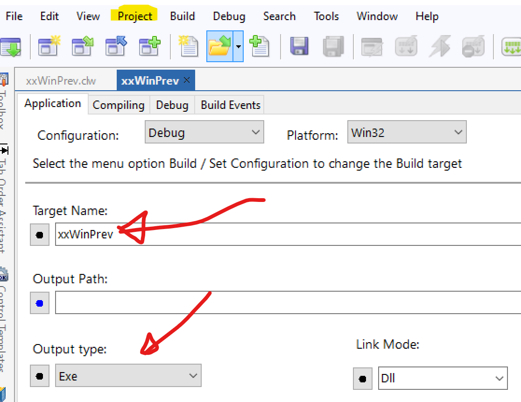Viewport: 521px width, 402px height.
Task: Click the window icon with blue arrow
Action: coord(116,46)
